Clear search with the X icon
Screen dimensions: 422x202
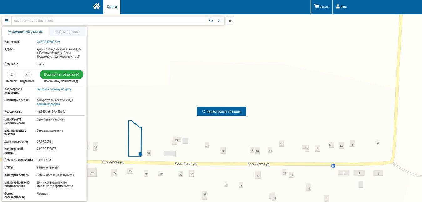219,21
